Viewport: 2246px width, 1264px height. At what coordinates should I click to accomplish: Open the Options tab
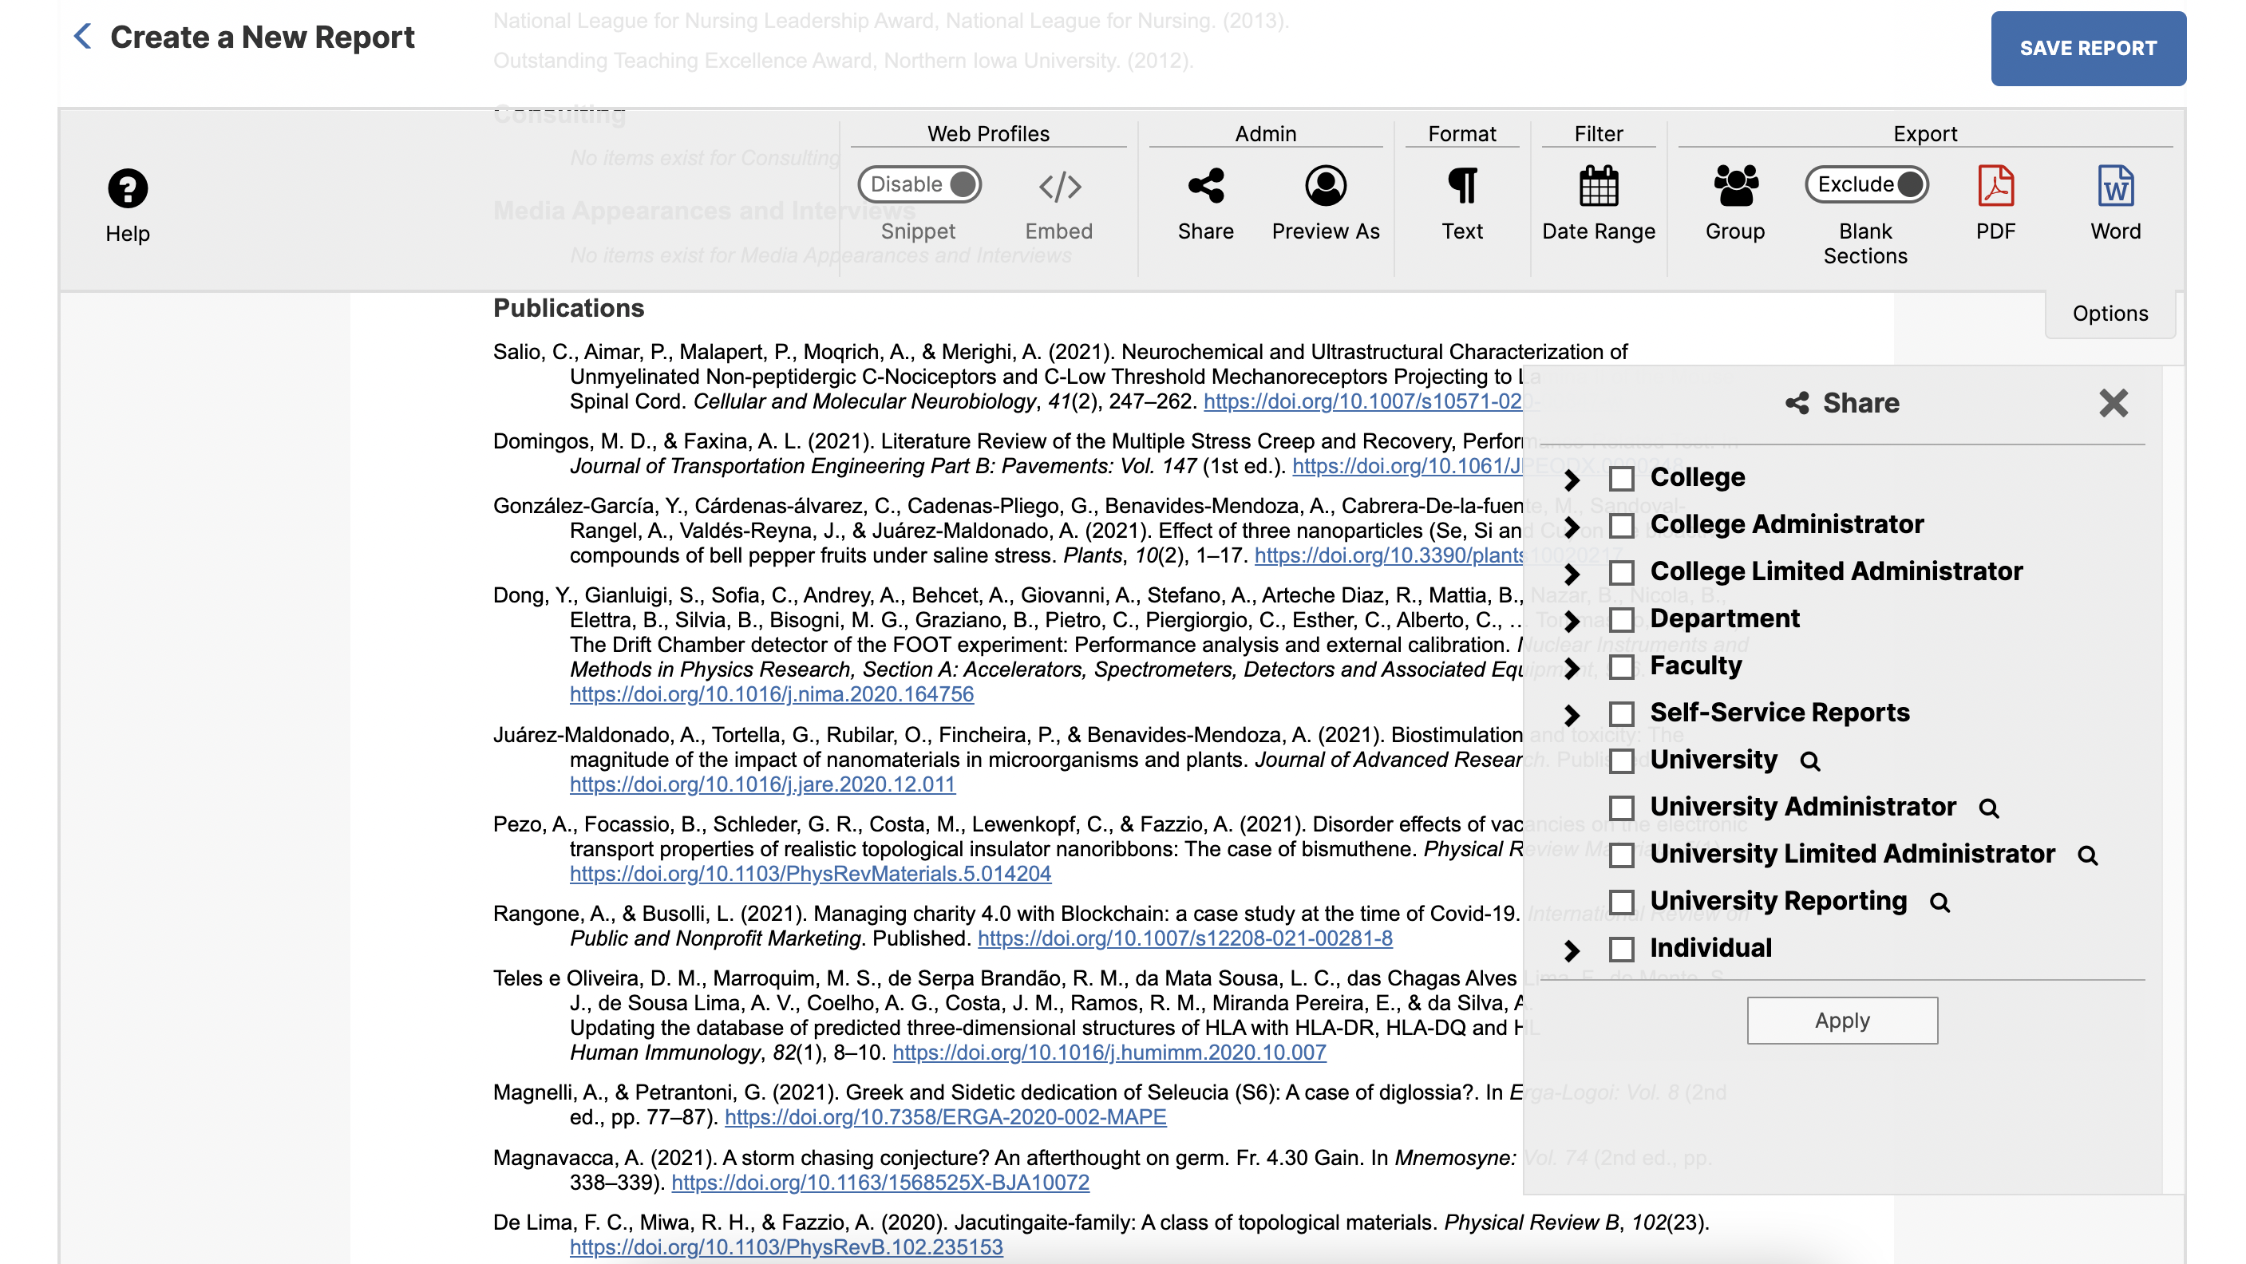point(2110,314)
